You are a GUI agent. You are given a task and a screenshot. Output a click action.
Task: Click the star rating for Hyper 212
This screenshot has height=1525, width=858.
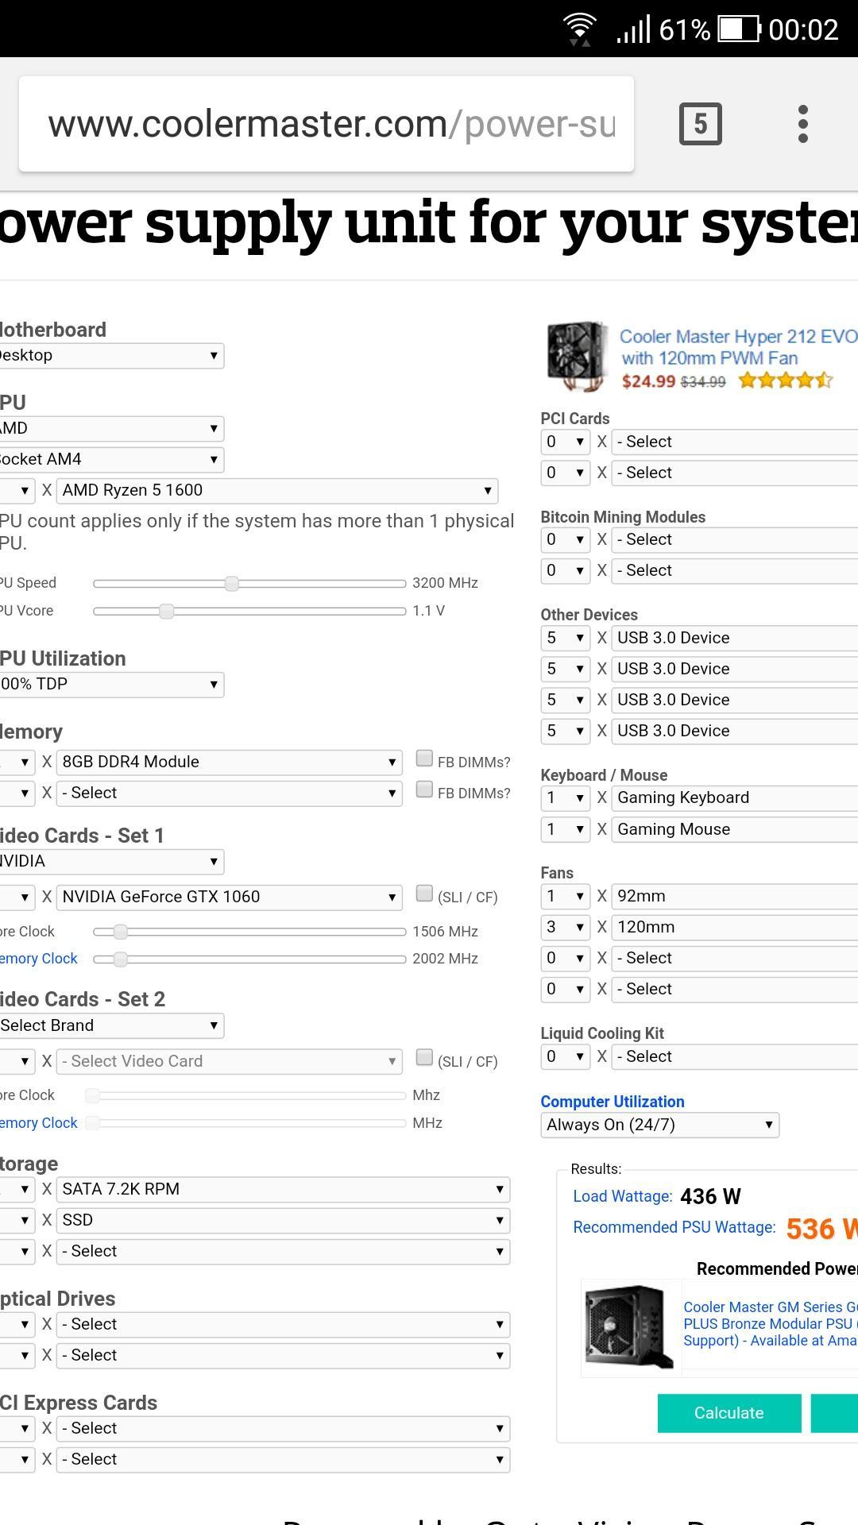[x=785, y=380]
